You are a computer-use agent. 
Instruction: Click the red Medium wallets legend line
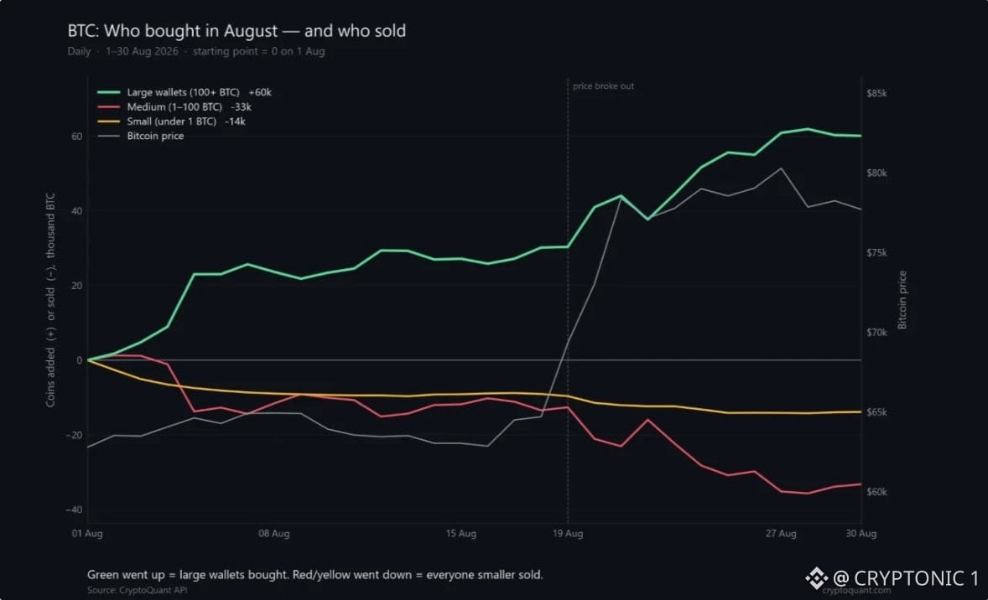click(x=108, y=107)
